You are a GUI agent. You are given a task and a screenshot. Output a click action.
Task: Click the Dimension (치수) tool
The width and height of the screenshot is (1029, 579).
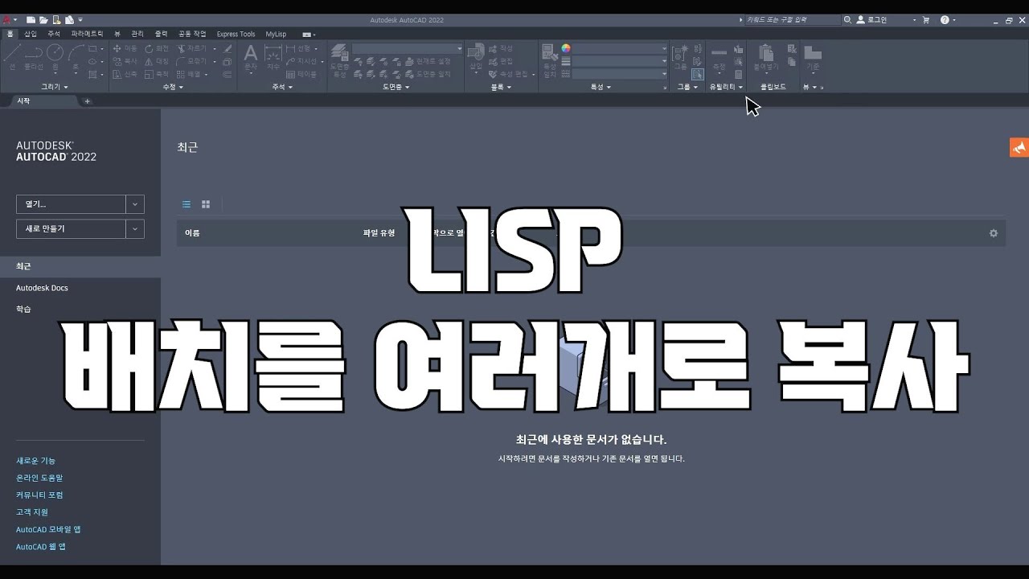click(x=273, y=59)
